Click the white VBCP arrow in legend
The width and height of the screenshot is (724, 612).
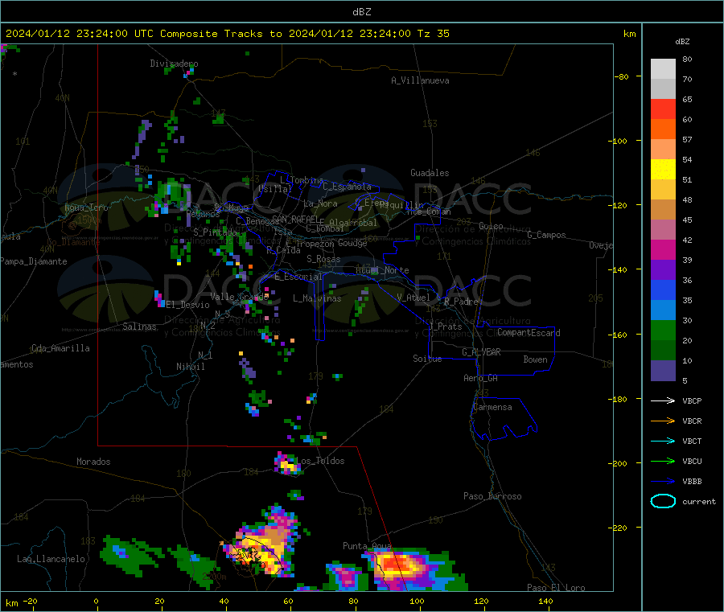663,400
